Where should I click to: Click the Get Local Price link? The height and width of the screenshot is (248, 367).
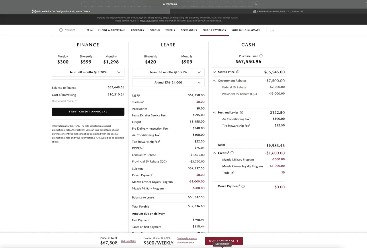(x=128, y=241)
